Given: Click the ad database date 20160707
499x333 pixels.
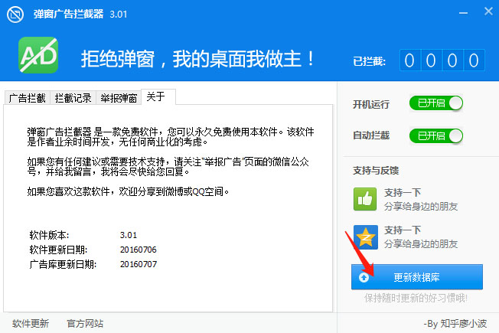Looking at the screenshot, I should click(139, 264).
